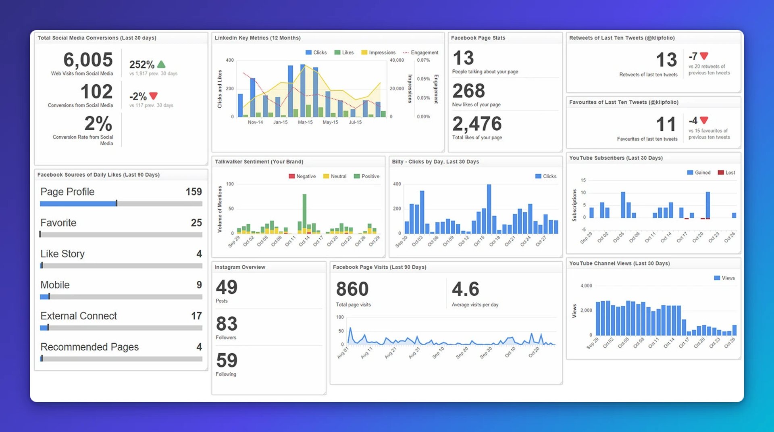Image resolution: width=774 pixels, height=432 pixels.
Task: Click the External Connect progress bar
Action: click(x=121, y=328)
